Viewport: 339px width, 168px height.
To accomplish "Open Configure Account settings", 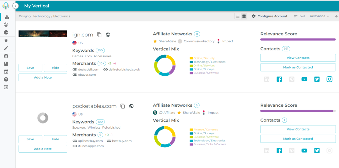I will [270, 16].
